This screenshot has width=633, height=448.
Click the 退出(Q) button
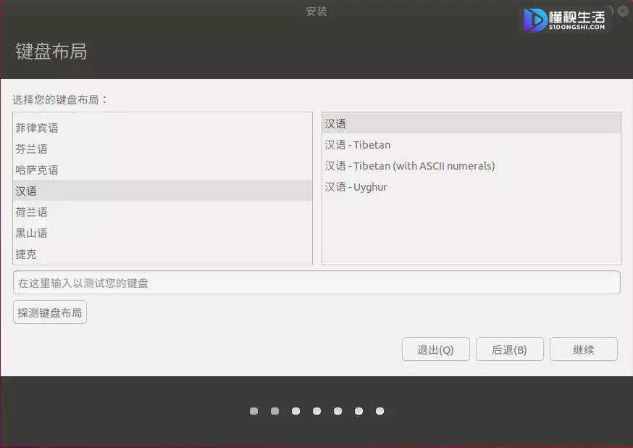pos(435,349)
